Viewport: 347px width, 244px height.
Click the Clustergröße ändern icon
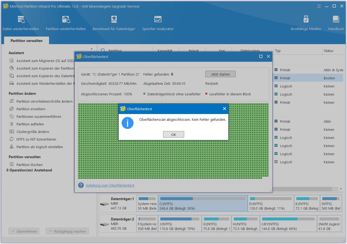click(12, 132)
